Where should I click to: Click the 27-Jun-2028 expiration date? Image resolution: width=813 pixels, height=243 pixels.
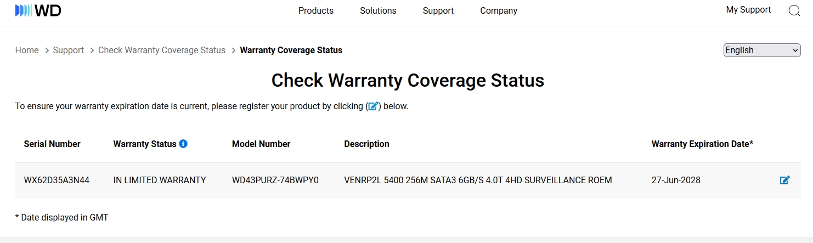[676, 180]
